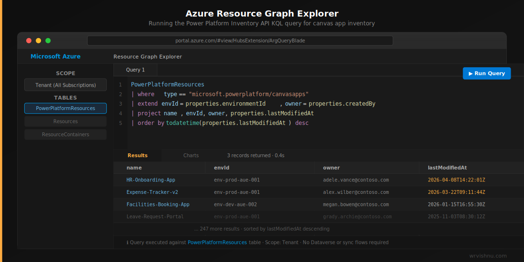Click '3 records returned · 0.4s' status
This screenshot has height=262, width=524.
[256, 155]
